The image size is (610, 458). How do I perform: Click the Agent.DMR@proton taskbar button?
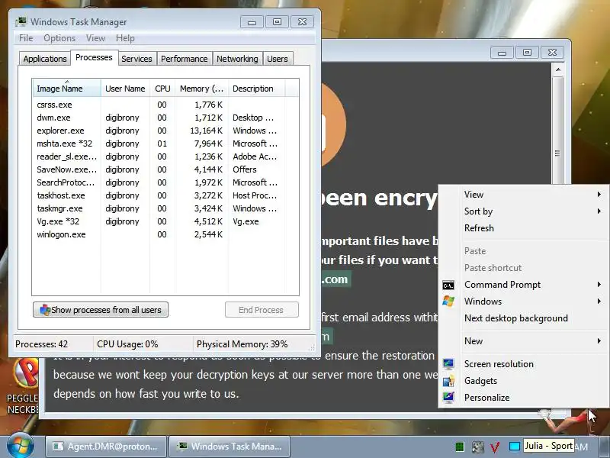click(x=106, y=447)
